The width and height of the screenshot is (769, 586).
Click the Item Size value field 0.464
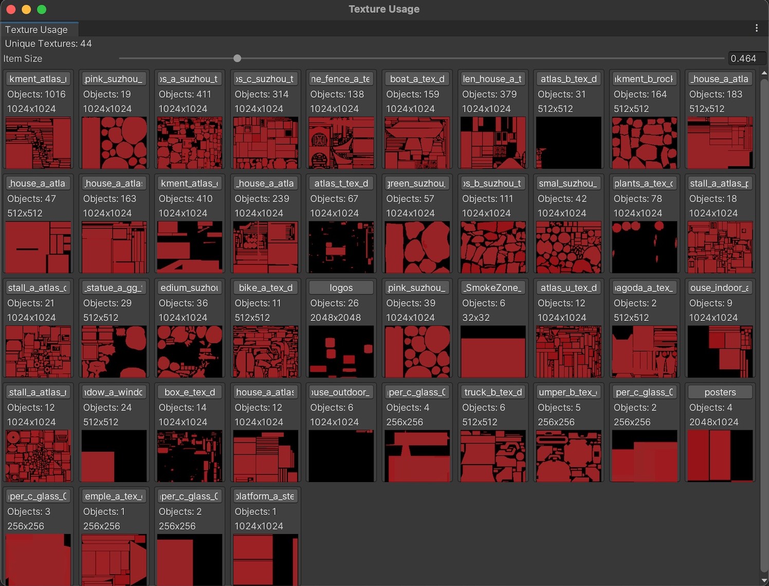pos(746,59)
